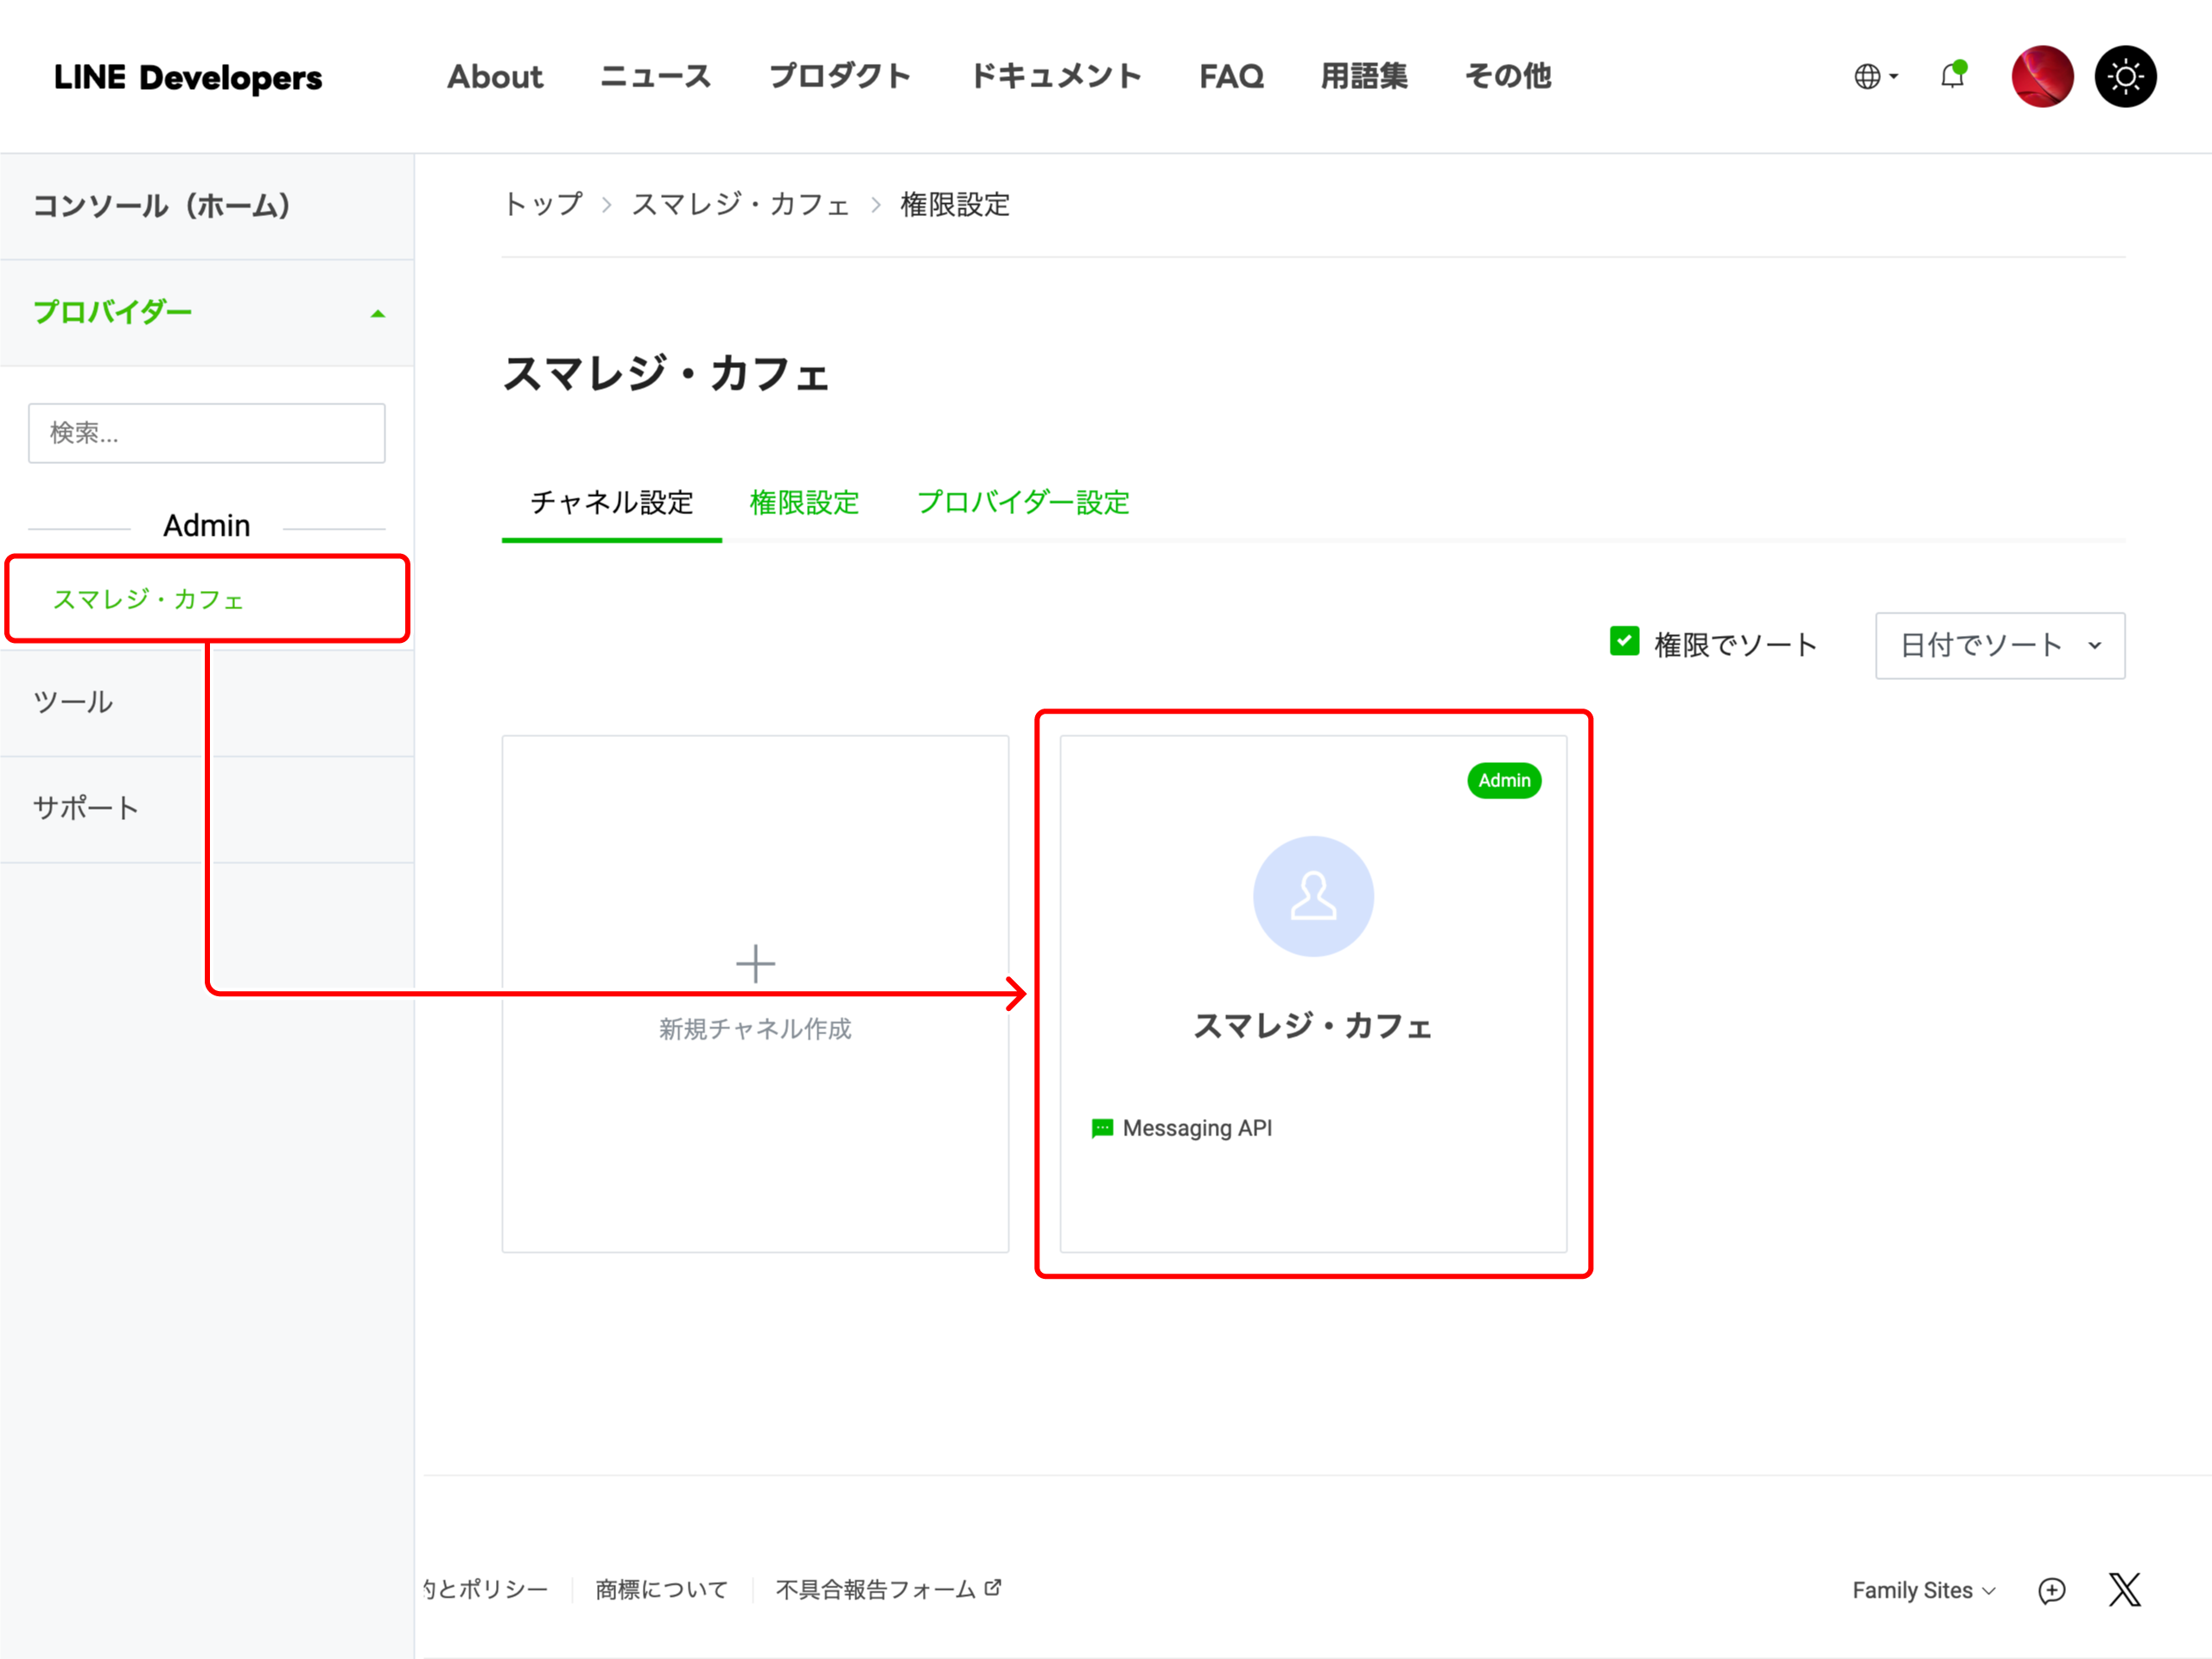Click トップ in the breadcrumb
2212x1659 pixels.
543,204
